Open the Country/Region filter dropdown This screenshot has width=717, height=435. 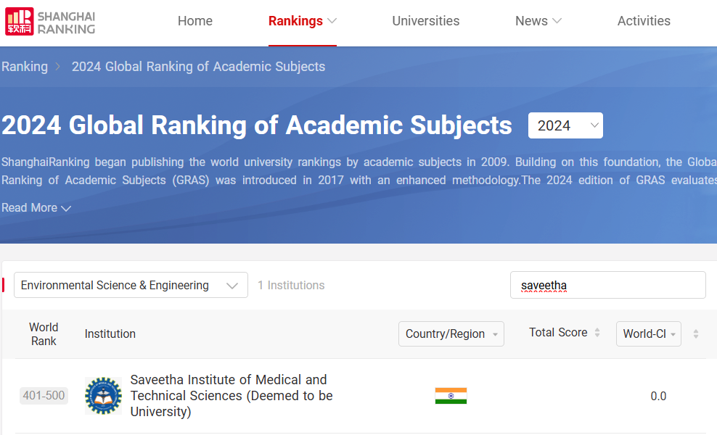click(451, 334)
